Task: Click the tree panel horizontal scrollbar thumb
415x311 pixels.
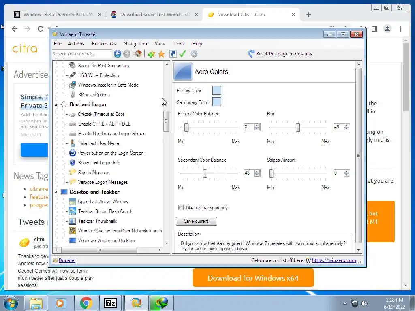Action: tap(99, 250)
